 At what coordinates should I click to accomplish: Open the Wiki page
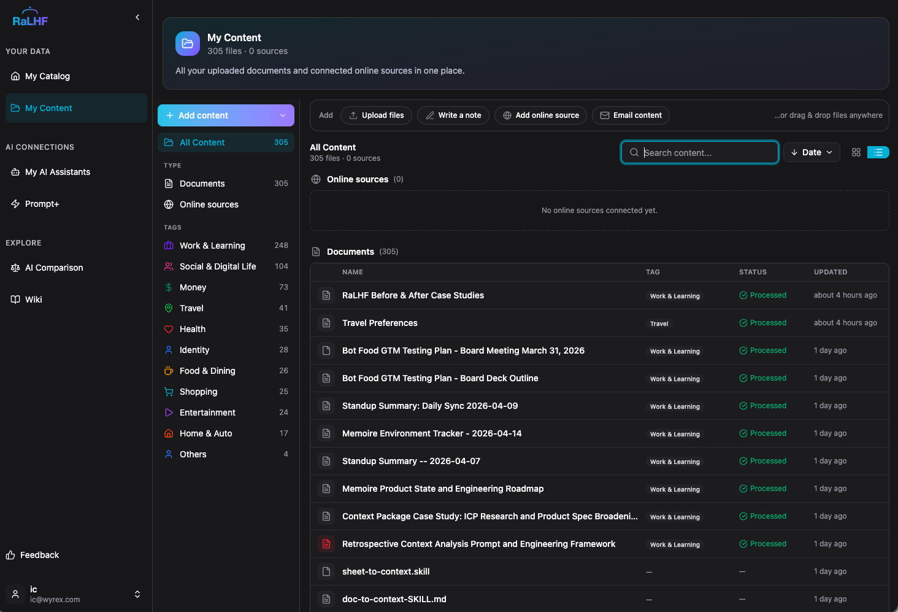click(76, 300)
